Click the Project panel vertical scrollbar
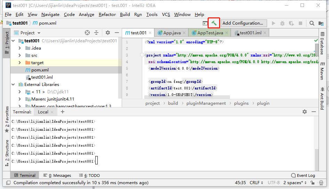 120,68
